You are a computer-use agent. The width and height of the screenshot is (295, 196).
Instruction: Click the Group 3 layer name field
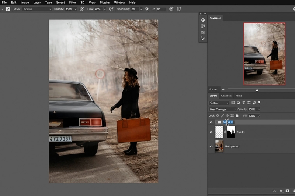pos(228,122)
